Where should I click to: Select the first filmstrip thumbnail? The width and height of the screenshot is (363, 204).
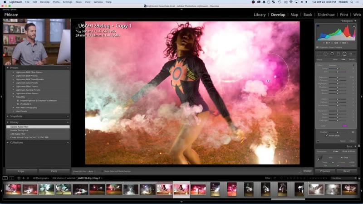pos(13,189)
